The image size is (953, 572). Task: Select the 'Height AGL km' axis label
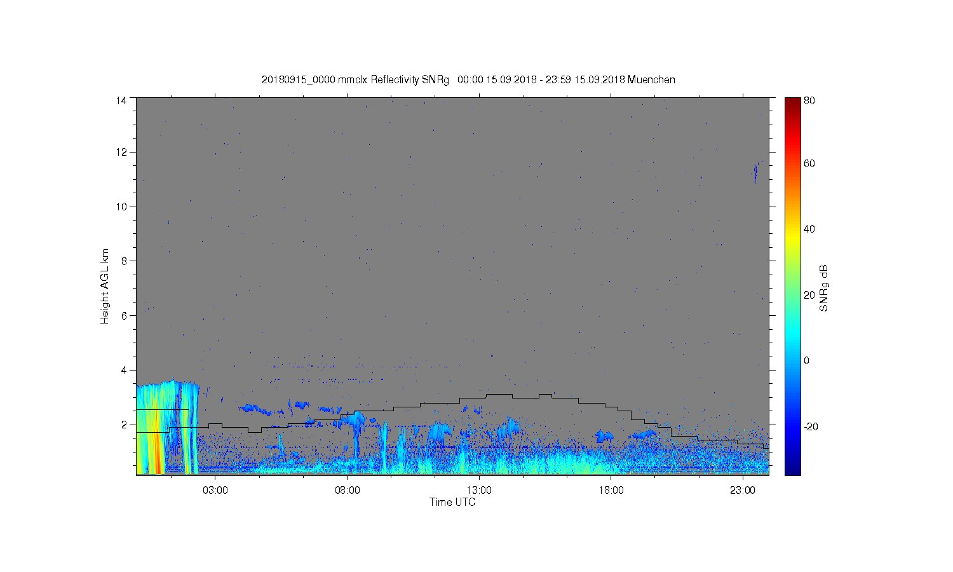pos(105,287)
